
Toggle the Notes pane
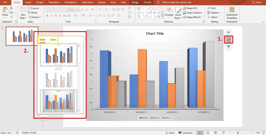click(170, 133)
